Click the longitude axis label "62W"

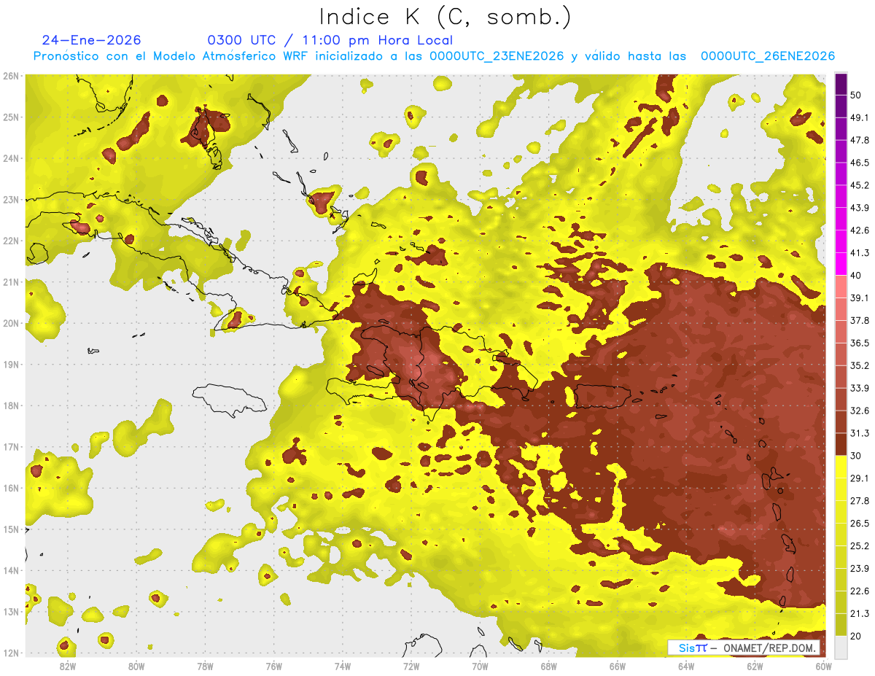pos(755,666)
